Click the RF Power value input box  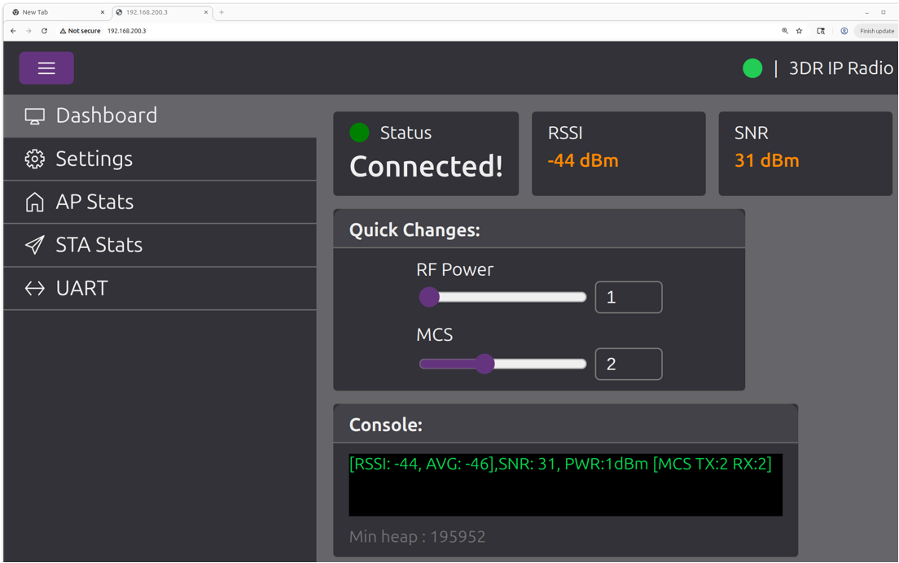point(628,297)
